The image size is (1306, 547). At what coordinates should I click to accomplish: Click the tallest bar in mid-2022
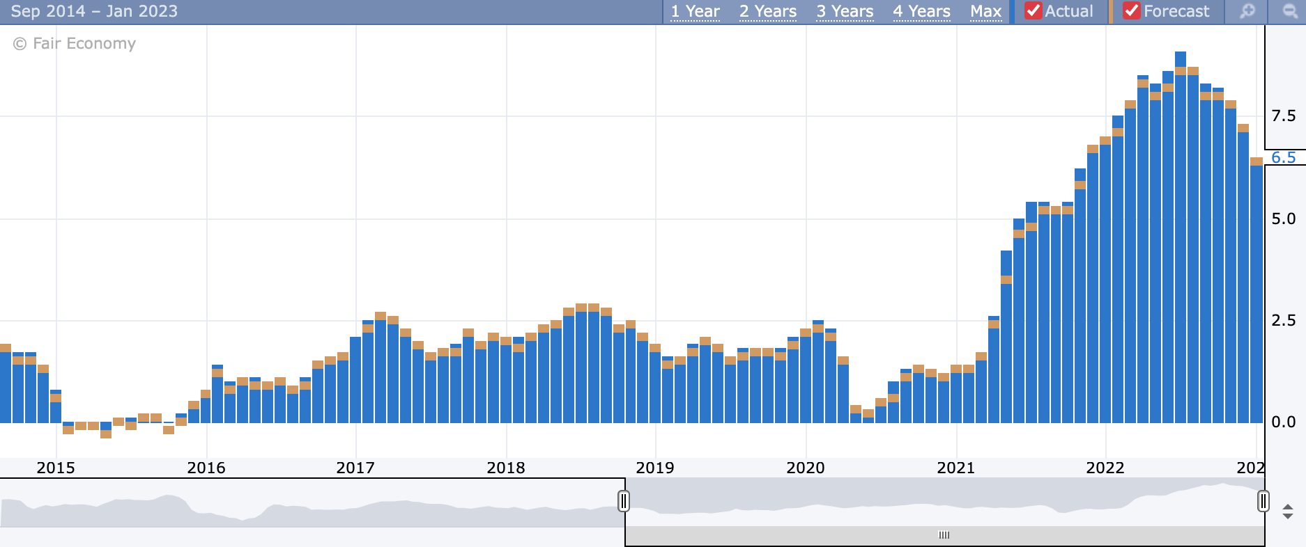pyautogui.click(x=1181, y=237)
